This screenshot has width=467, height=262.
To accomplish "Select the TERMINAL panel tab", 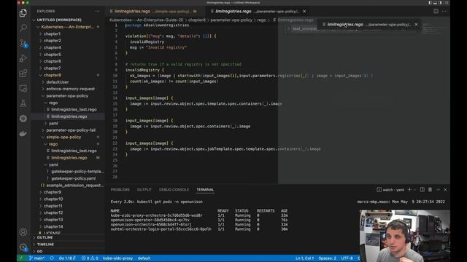I will [x=205, y=189].
